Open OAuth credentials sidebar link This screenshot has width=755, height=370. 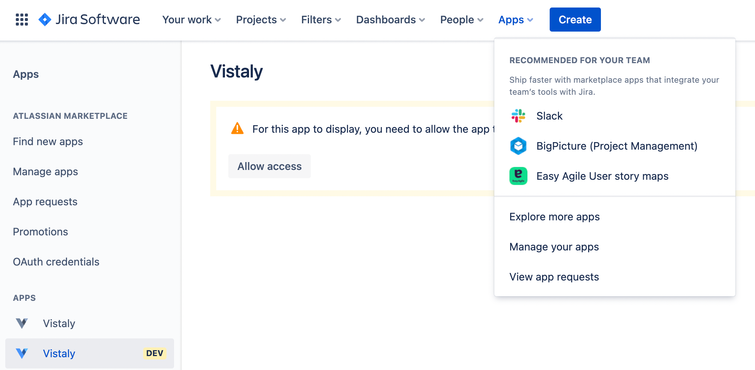click(x=90, y=262)
